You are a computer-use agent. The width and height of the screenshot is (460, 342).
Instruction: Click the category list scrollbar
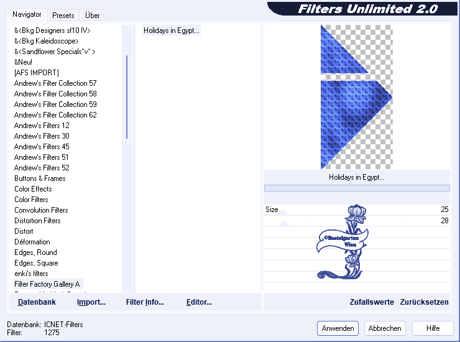coord(127,97)
